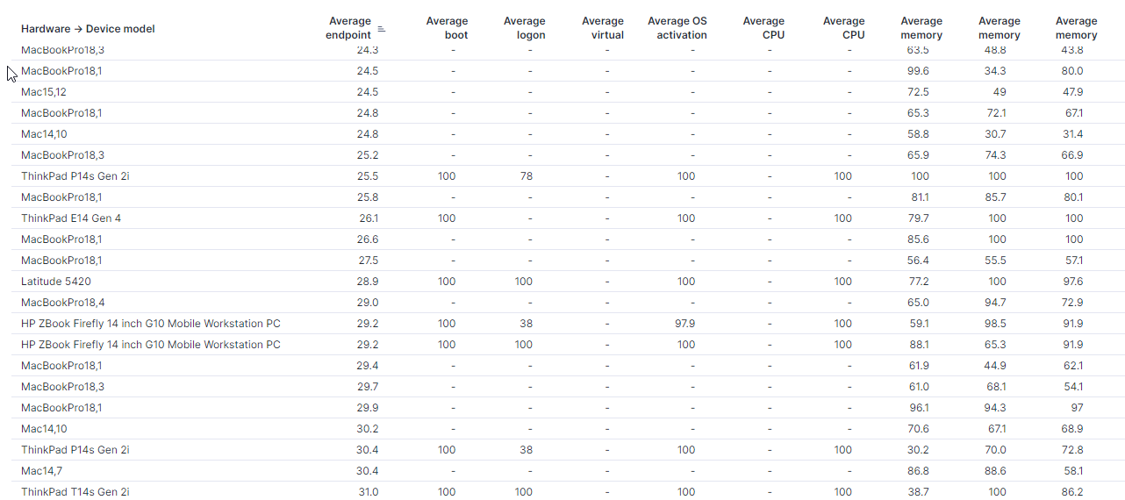Image resolution: width=1125 pixels, height=500 pixels.
Task: Click the ThinkPad E14 Gen 4 row
Action: click(x=71, y=218)
